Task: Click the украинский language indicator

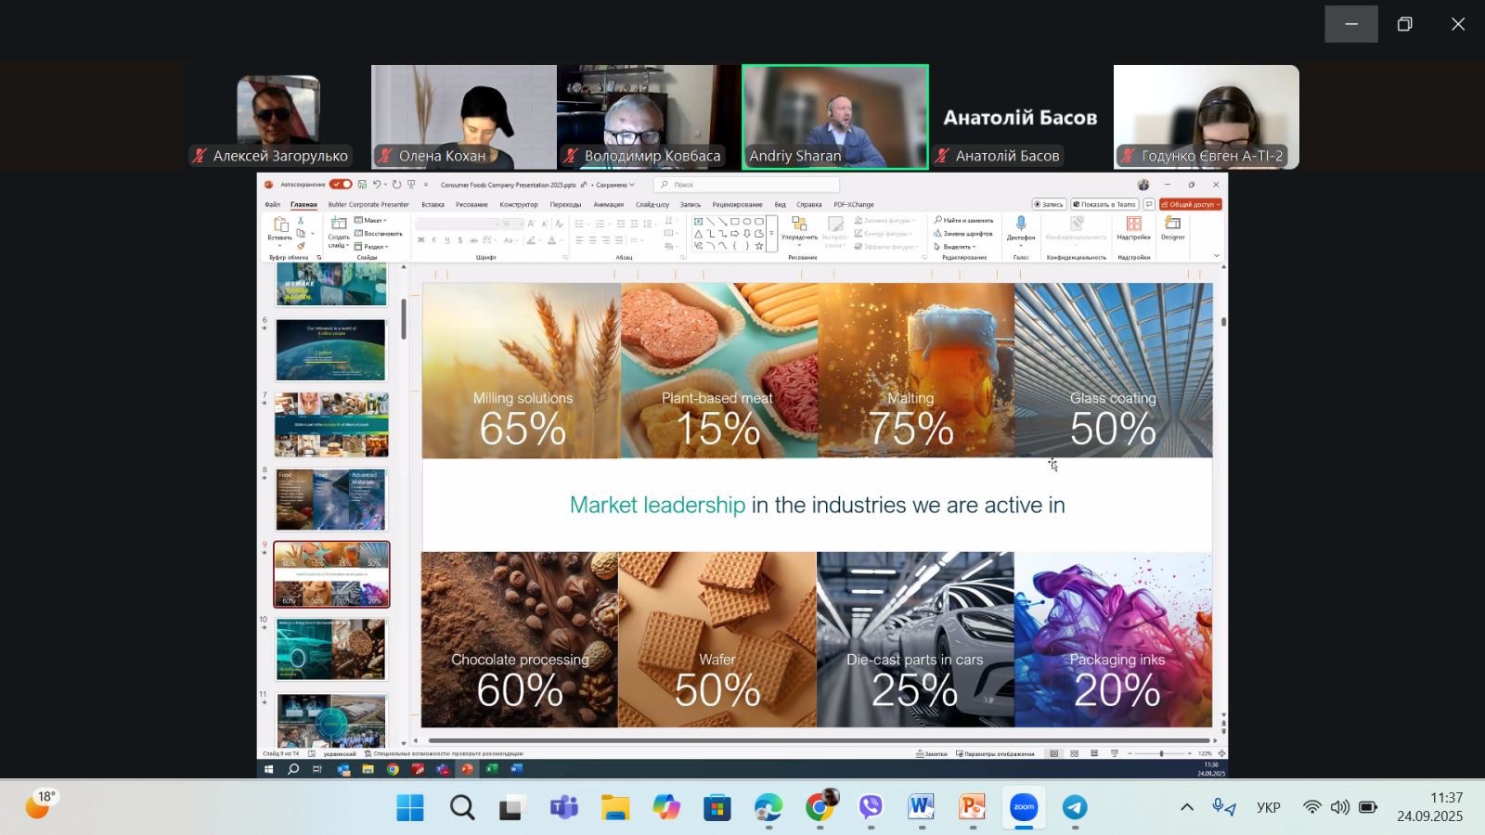Action: coord(340,753)
